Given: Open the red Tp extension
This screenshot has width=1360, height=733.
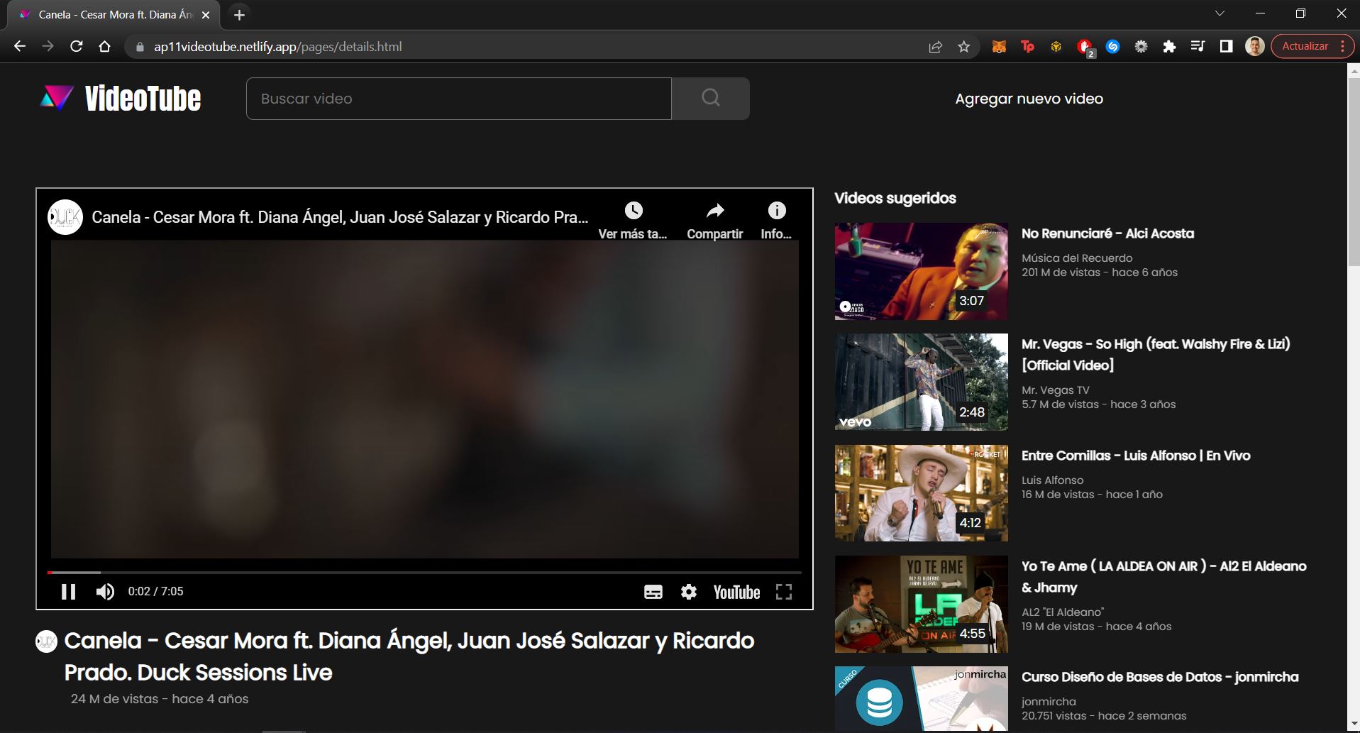Looking at the screenshot, I should click(1027, 47).
